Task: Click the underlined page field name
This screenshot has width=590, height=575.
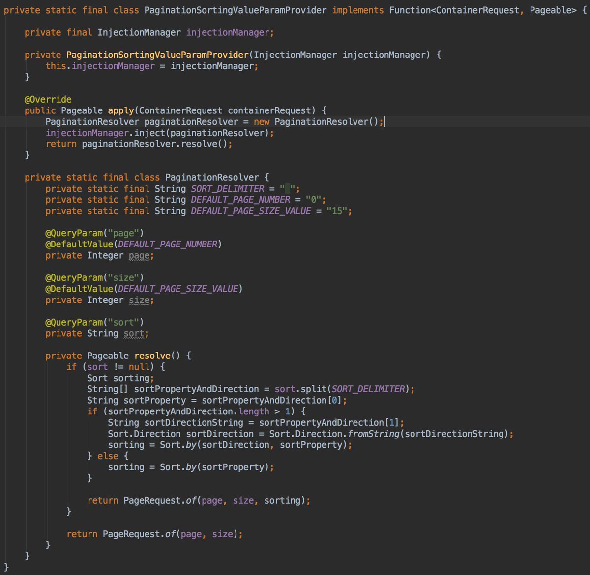Action: click(139, 255)
